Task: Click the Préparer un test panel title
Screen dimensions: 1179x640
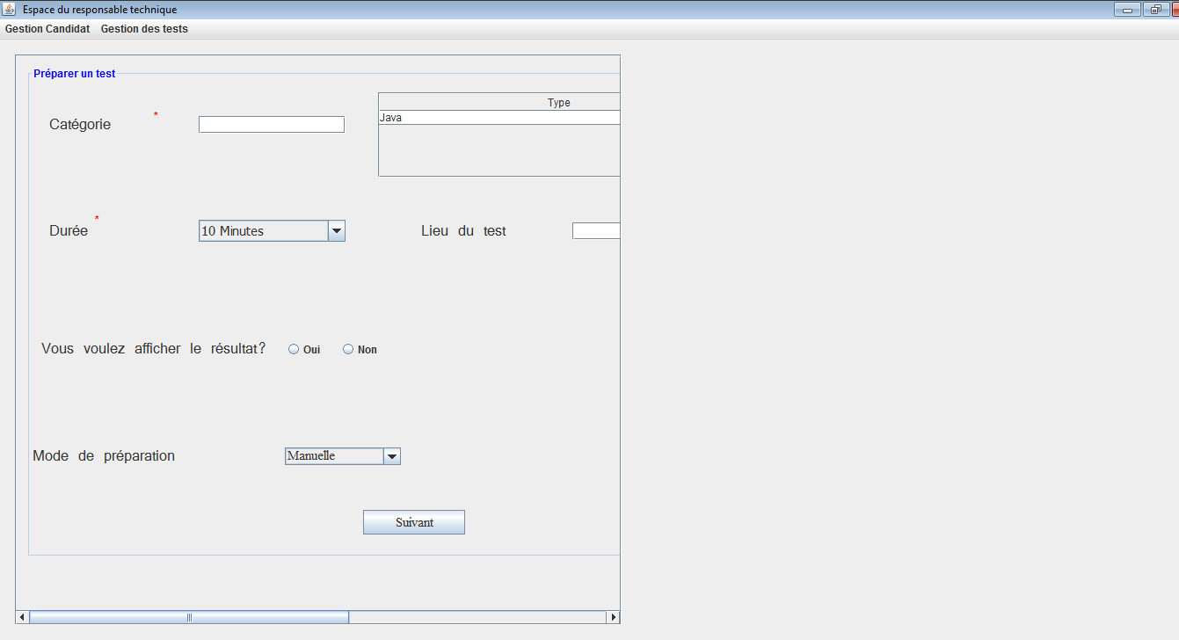Action: (x=74, y=74)
